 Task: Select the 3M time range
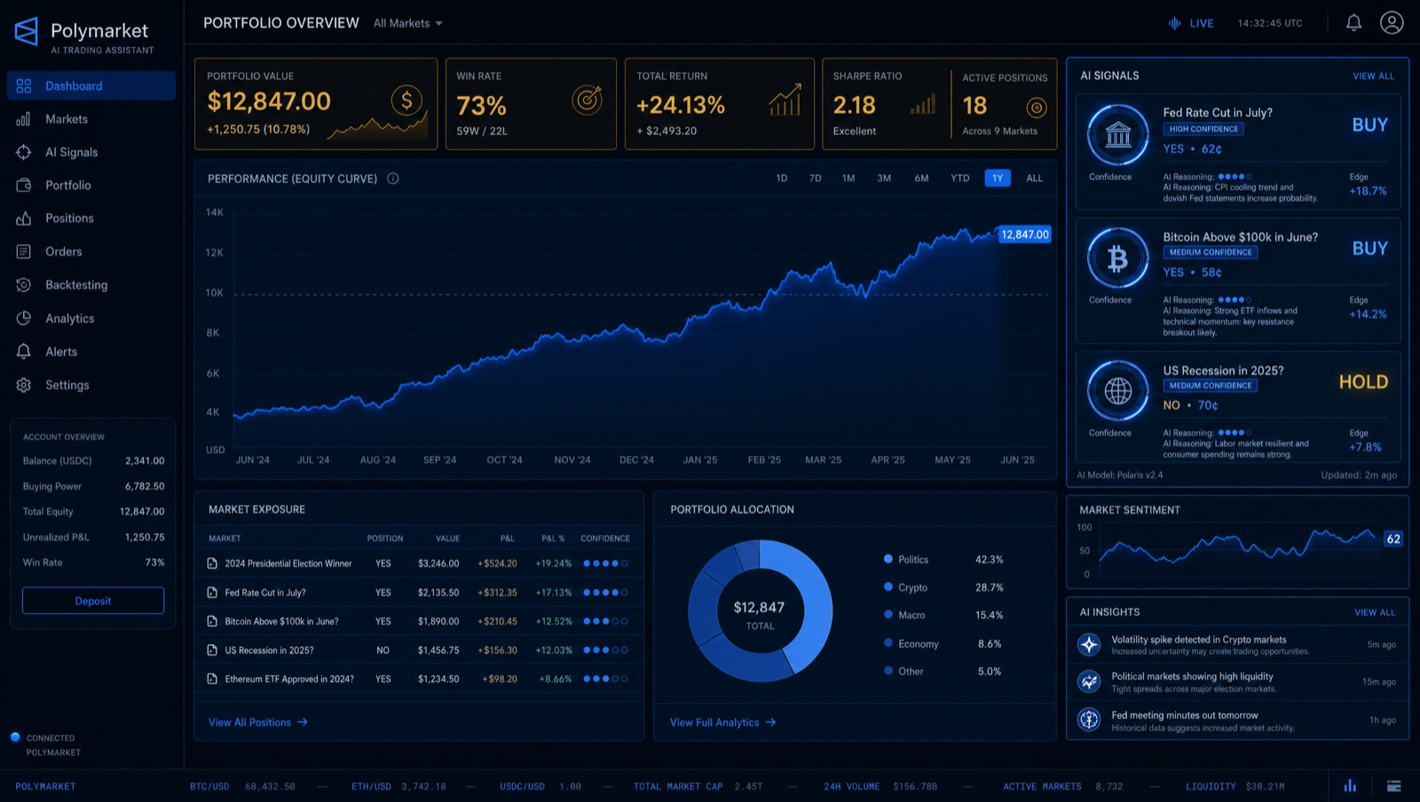884,178
